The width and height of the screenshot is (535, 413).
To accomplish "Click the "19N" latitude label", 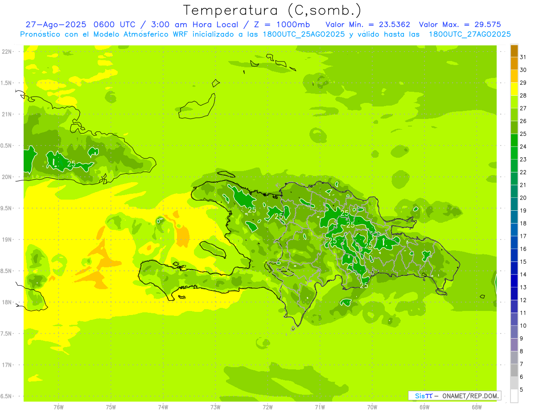I will tap(7, 240).
